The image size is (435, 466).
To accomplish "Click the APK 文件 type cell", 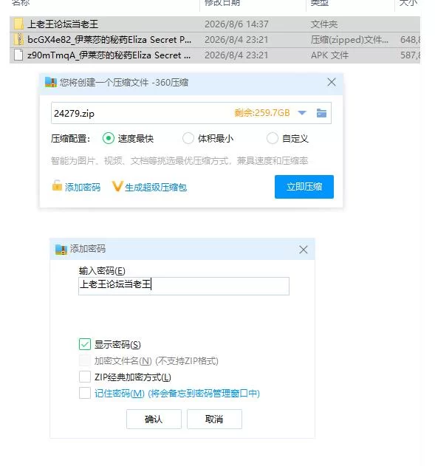I will (x=329, y=55).
